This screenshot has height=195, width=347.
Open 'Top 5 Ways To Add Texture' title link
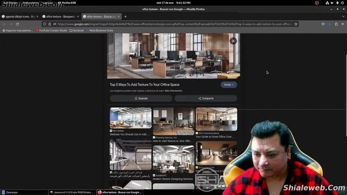(x=145, y=84)
